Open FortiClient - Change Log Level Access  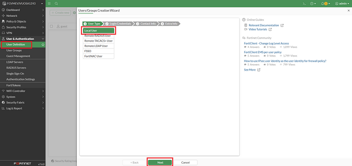point(266,43)
